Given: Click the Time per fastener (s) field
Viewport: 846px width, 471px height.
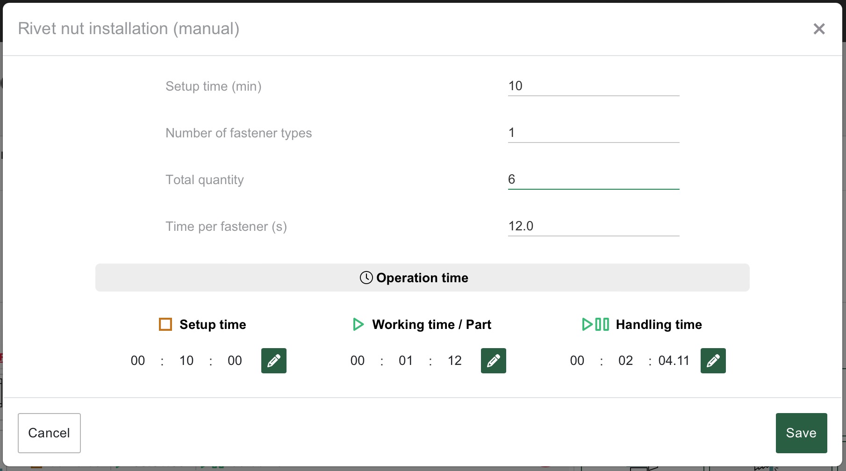Looking at the screenshot, I should point(593,226).
